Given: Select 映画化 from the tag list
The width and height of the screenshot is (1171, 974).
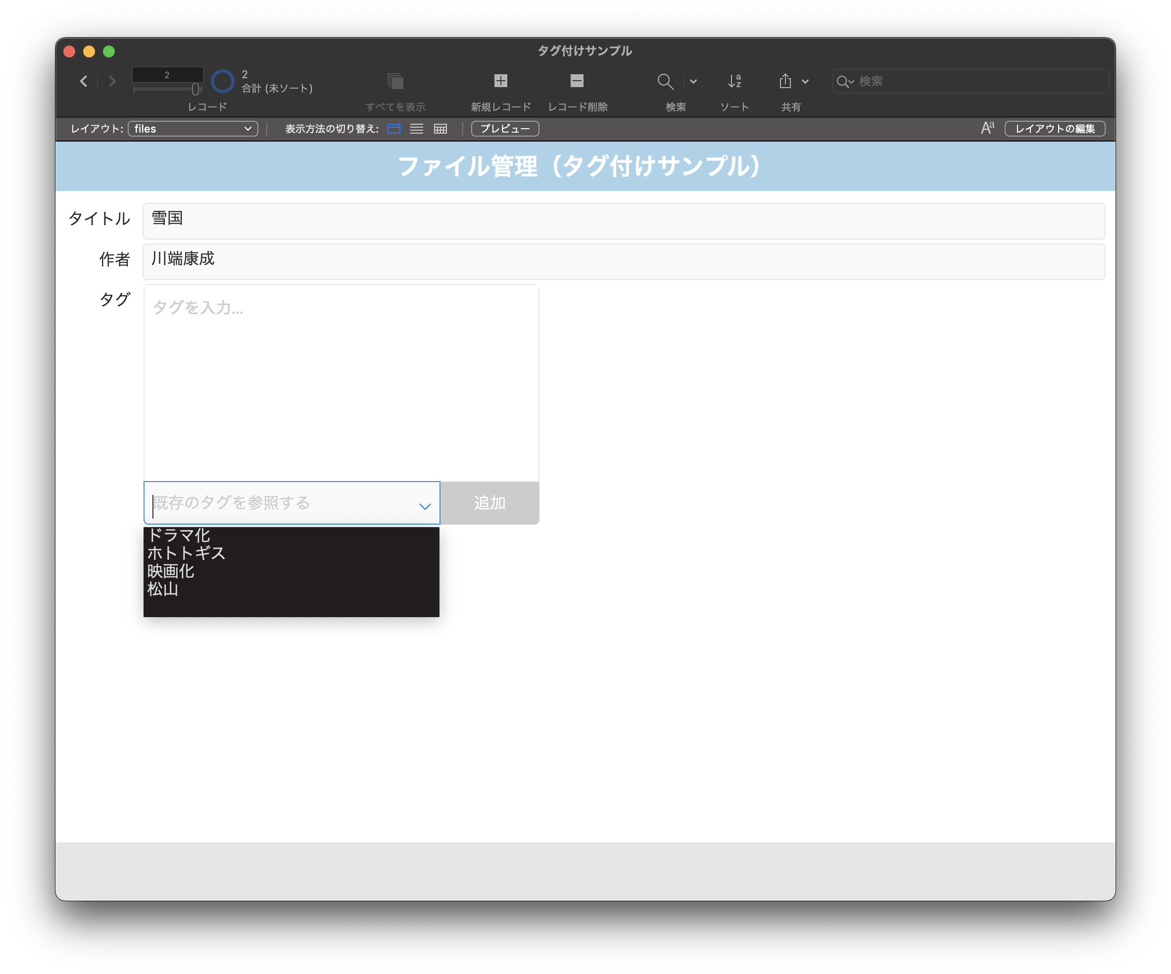Looking at the screenshot, I should [291, 571].
